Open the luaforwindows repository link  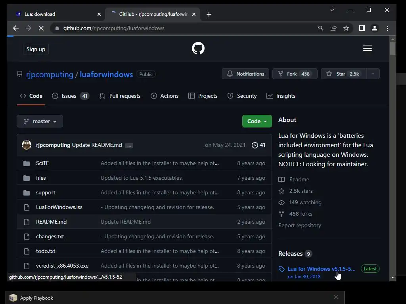point(106,74)
